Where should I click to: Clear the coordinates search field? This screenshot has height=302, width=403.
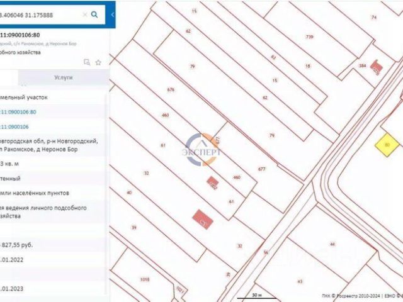(x=85, y=14)
